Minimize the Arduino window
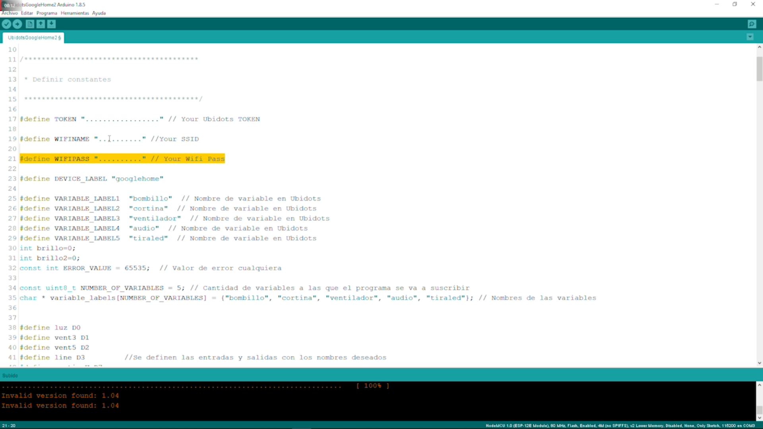763x429 pixels. coord(717,4)
